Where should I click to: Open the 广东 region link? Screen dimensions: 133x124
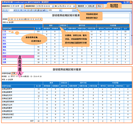[x=4, y=31]
